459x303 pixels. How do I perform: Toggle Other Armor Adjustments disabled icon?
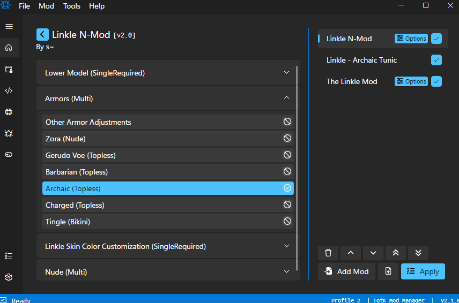[x=287, y=122]
